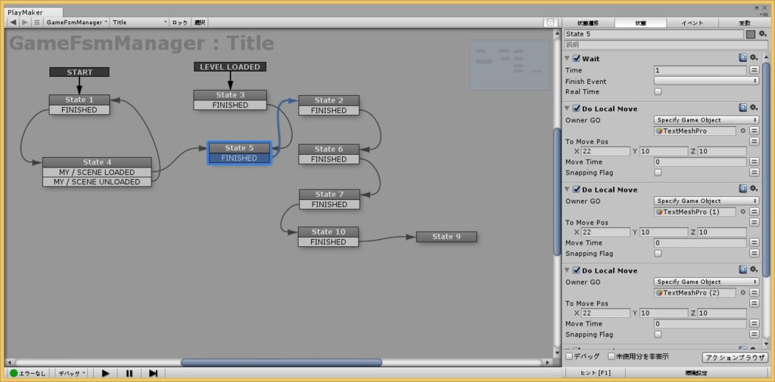
Task: Click variable toggle for first action's Move Time
Action: coord(755,162)
